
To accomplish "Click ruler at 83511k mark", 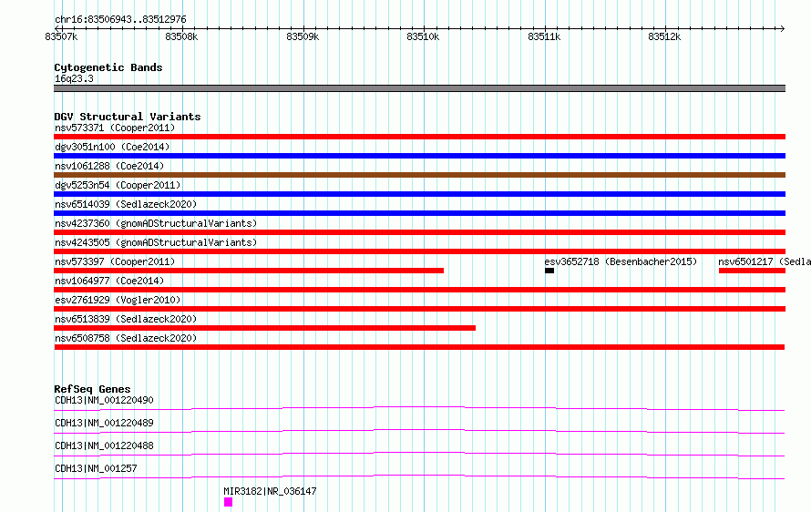I will (544, 36).
